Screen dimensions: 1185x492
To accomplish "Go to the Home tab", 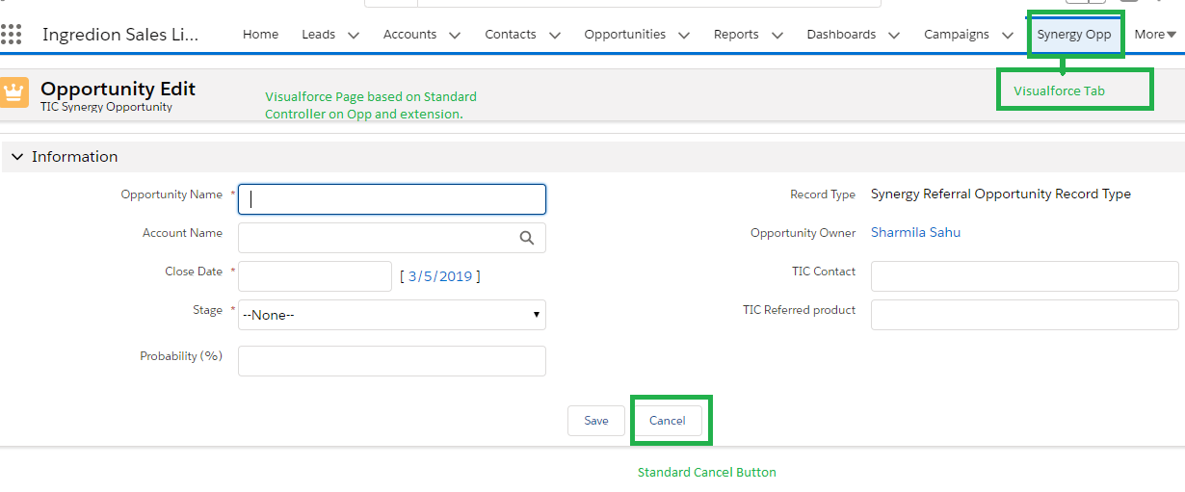I will (x=260, y=35).
